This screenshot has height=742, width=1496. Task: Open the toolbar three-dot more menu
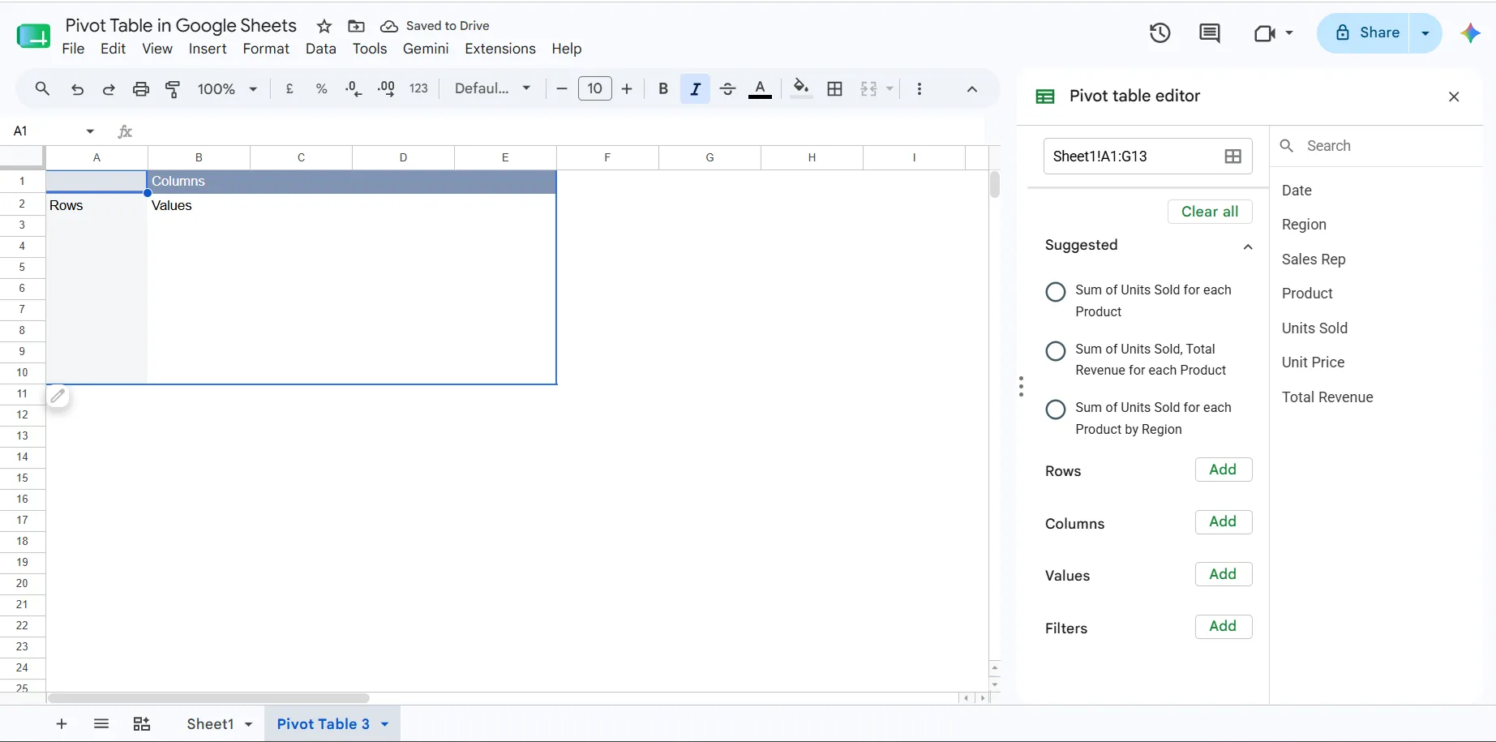(x=919, y=89)
